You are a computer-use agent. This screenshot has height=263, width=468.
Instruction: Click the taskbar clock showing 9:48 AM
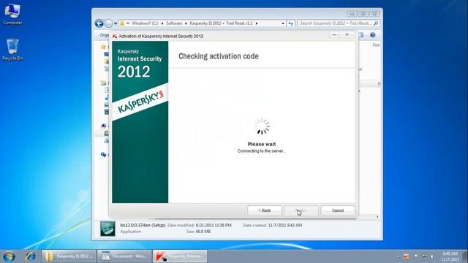[450, 256]
